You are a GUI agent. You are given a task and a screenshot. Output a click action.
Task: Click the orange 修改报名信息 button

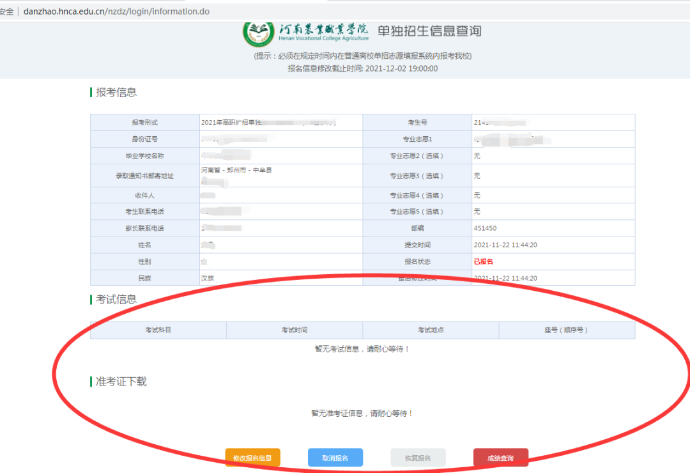pos(252,458)
